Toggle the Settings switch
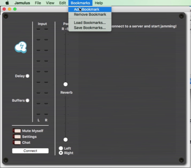Screen dimensions: 191x168 click(x=17, y=137)
